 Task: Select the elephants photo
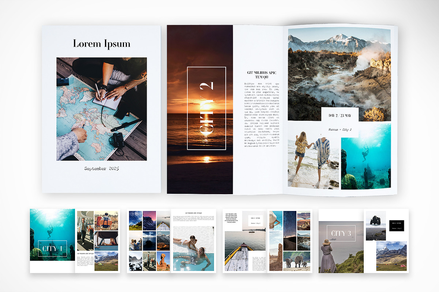click(297, 261)
